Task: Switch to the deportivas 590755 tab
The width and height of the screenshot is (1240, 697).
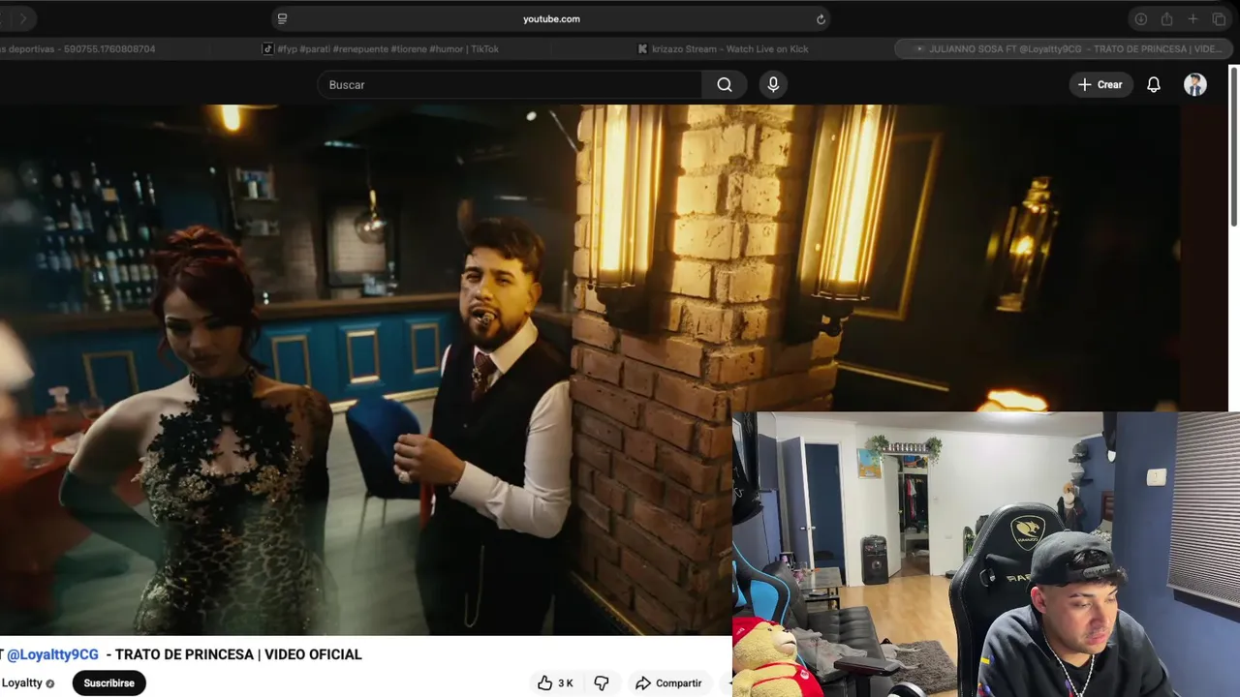Action: (77, 48)
